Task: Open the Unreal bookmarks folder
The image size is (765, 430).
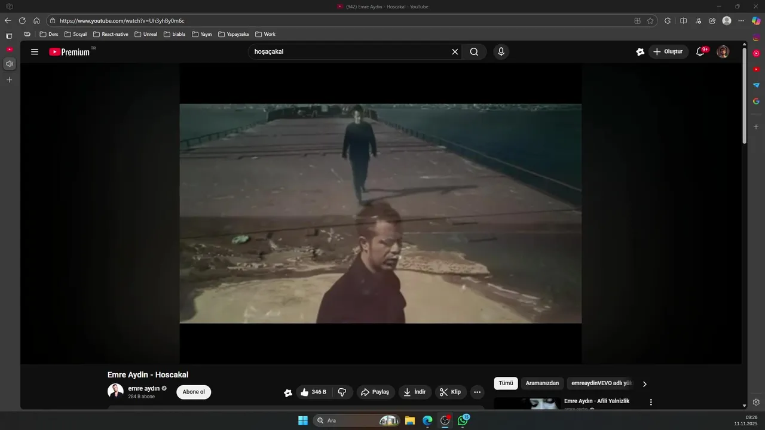Action: (146, 34)
